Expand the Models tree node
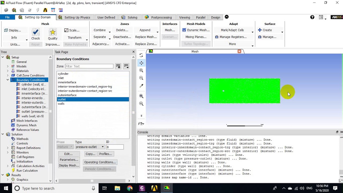The width and height of the screenshot is (343, 193). coord(8,66)
